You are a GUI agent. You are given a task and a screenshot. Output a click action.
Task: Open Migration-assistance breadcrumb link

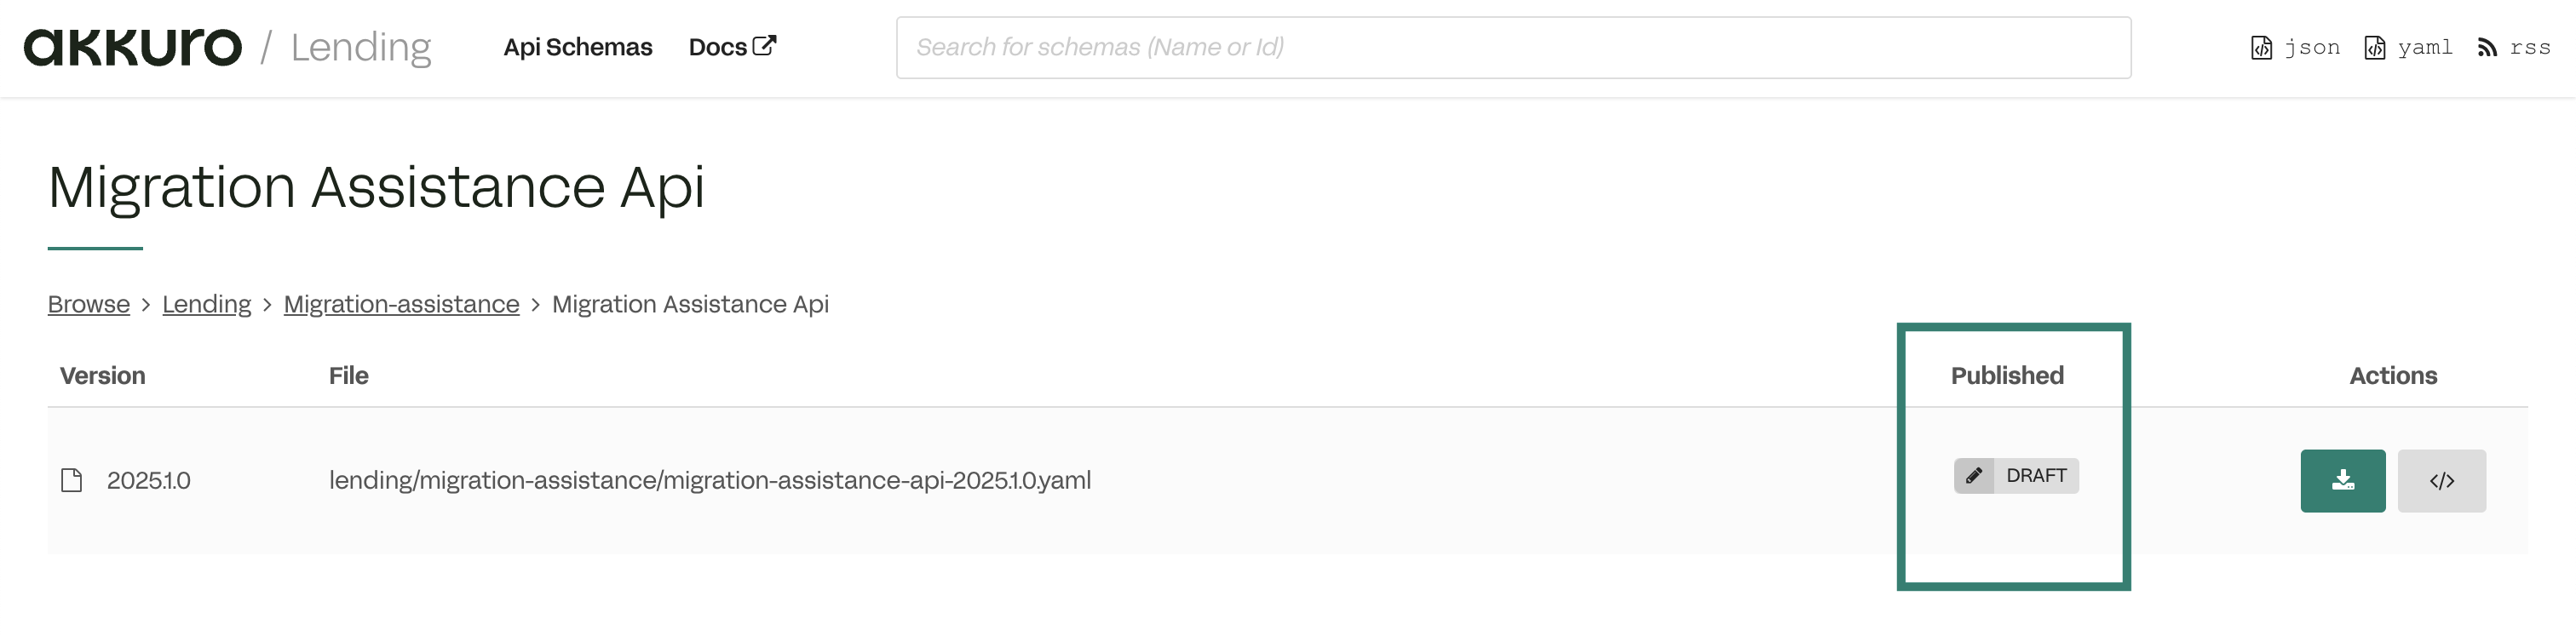401,304
